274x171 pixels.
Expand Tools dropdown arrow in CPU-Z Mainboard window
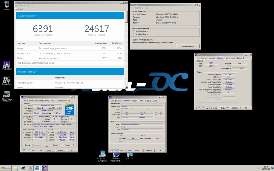click(142, 150)
